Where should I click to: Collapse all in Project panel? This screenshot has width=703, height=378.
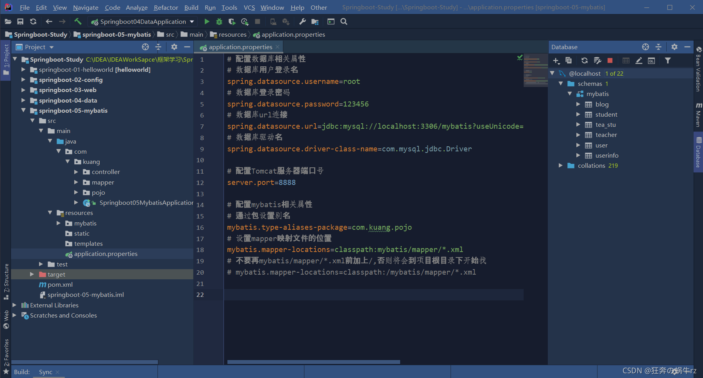(x=158, y=47)
